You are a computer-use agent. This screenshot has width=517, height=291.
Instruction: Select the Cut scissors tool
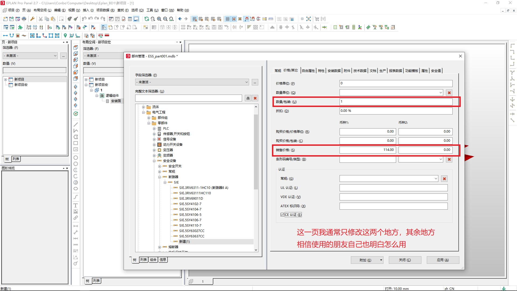point(41,19)
